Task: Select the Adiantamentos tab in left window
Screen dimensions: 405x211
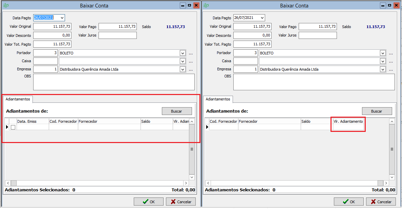Action: pyautogui.click(x=18, y=99)
